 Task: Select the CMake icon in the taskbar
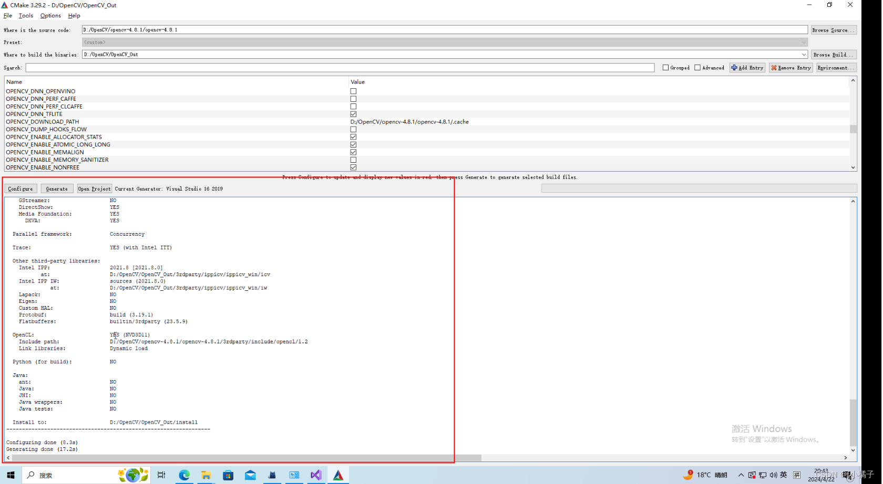338,475
